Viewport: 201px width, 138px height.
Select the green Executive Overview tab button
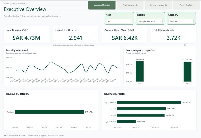pyautogui.click(x=102, y=5)
